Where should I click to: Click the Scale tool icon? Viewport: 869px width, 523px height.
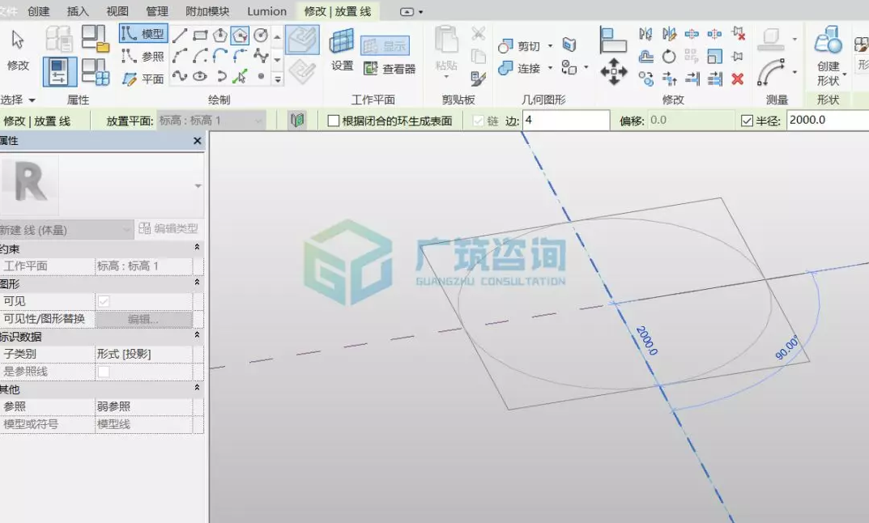pyautogui.click(x=714, y=56)
